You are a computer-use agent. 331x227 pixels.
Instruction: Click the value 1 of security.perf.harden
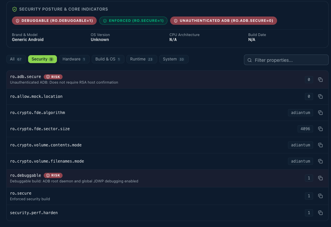(x=309, y=213)
